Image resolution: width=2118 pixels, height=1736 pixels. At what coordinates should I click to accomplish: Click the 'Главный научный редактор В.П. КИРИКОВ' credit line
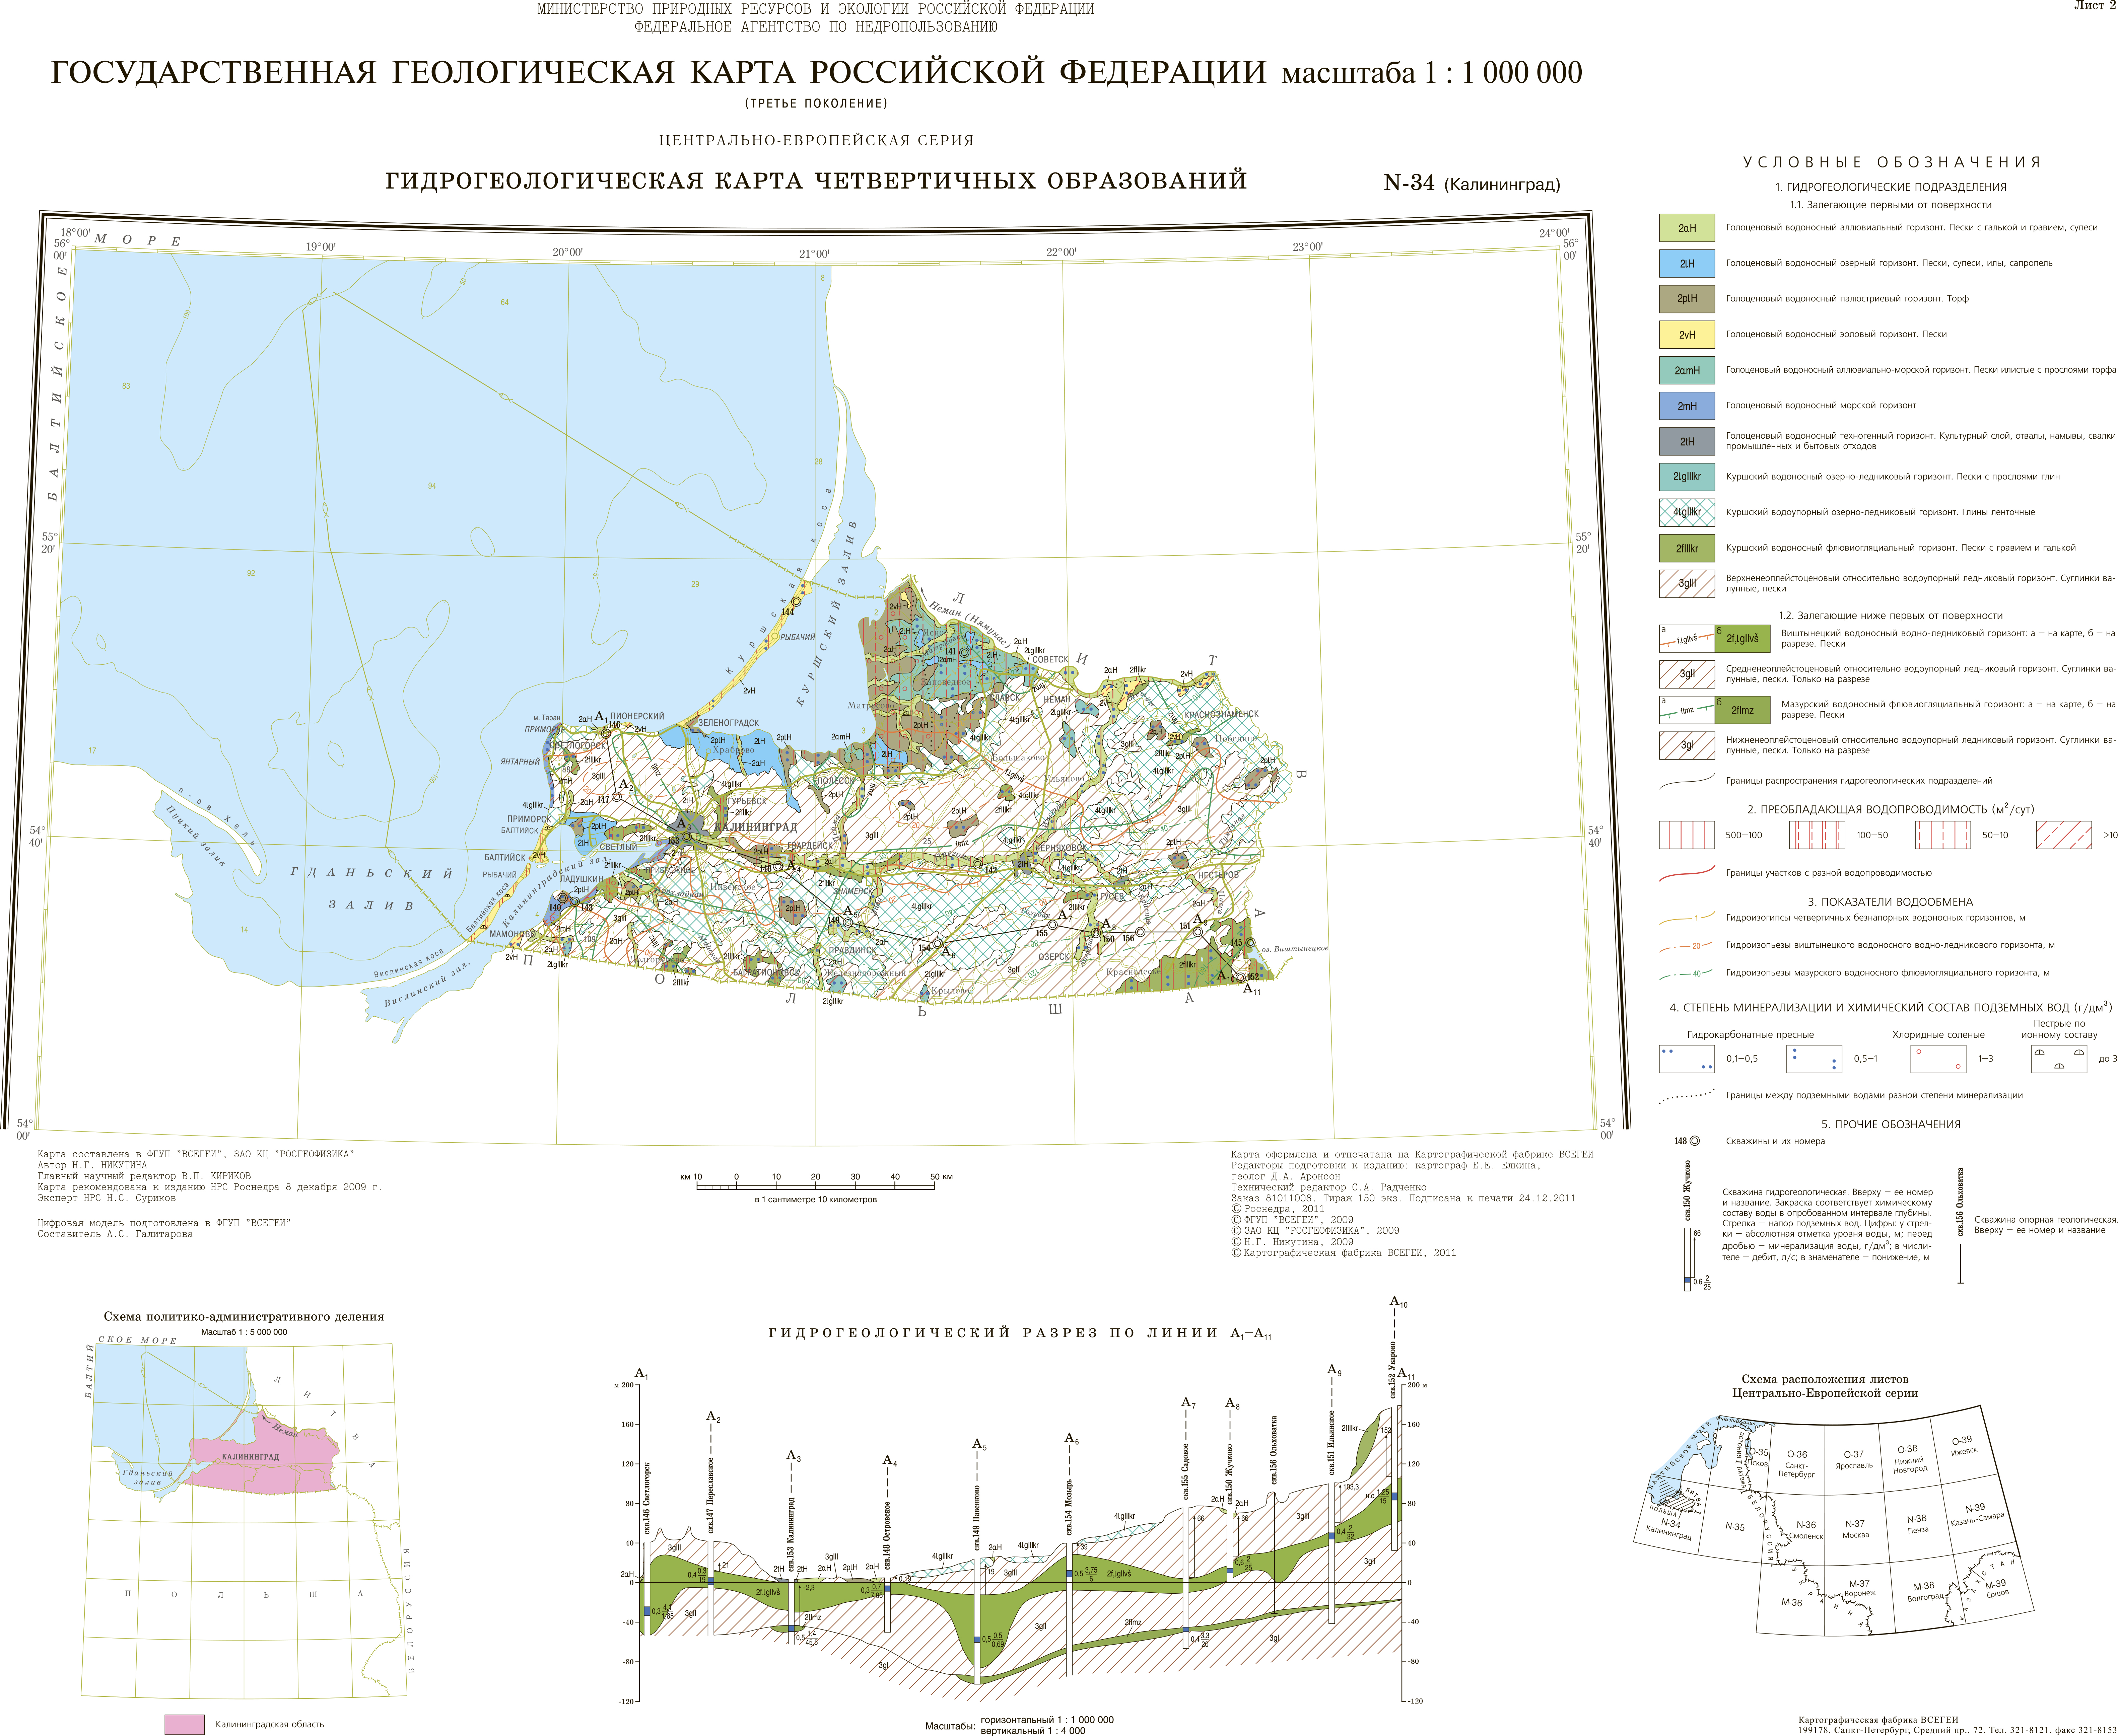point(144,1176)
